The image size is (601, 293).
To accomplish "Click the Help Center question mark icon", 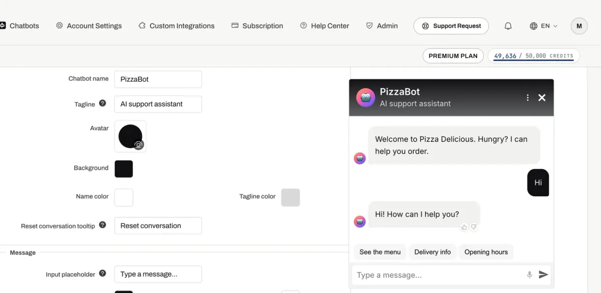I will tap(304, 25).
